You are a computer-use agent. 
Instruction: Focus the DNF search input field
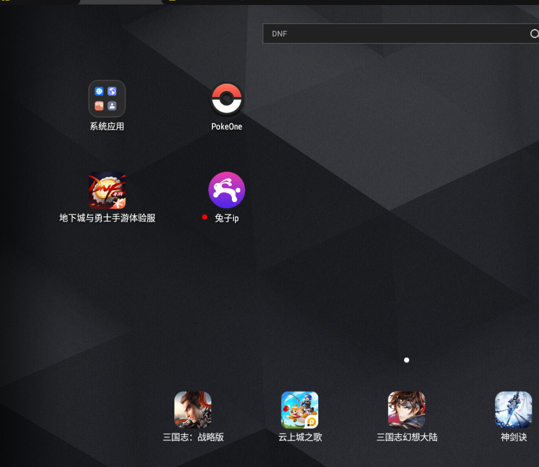[401, 33]
